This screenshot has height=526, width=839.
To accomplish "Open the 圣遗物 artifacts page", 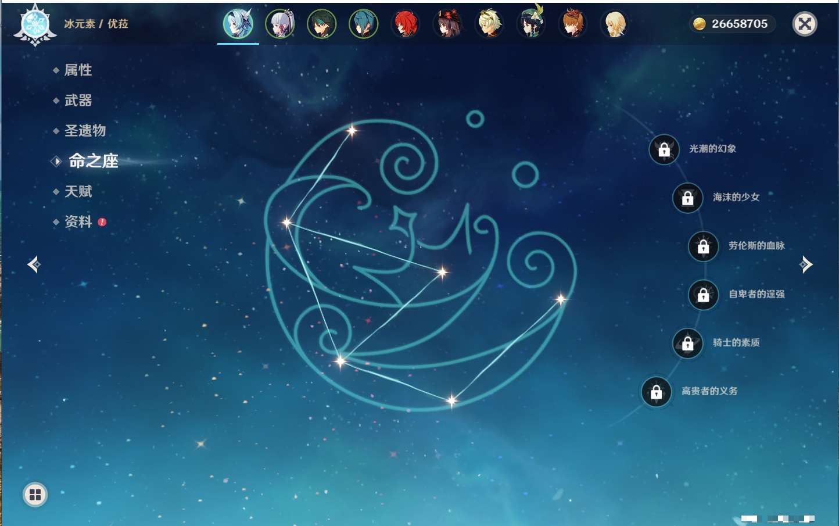I will click(x=85, y=131).
